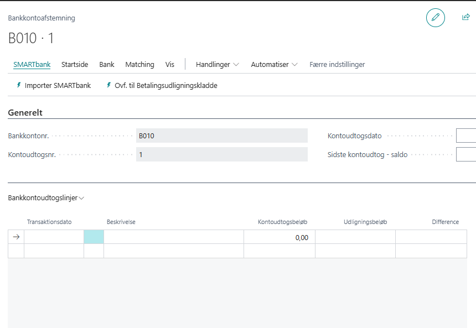
Task: Click the share icon at top right
Action: click(465, 18)
